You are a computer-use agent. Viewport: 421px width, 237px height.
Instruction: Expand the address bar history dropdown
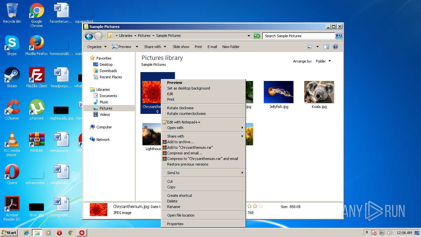pyautogui.click(x=249, y=36)
